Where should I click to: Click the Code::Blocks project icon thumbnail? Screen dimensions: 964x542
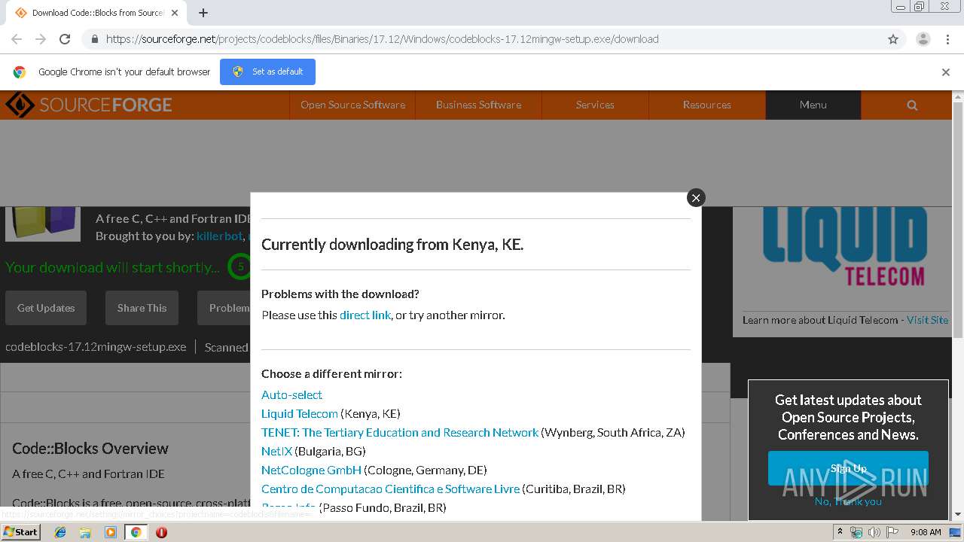click(43, 224)
